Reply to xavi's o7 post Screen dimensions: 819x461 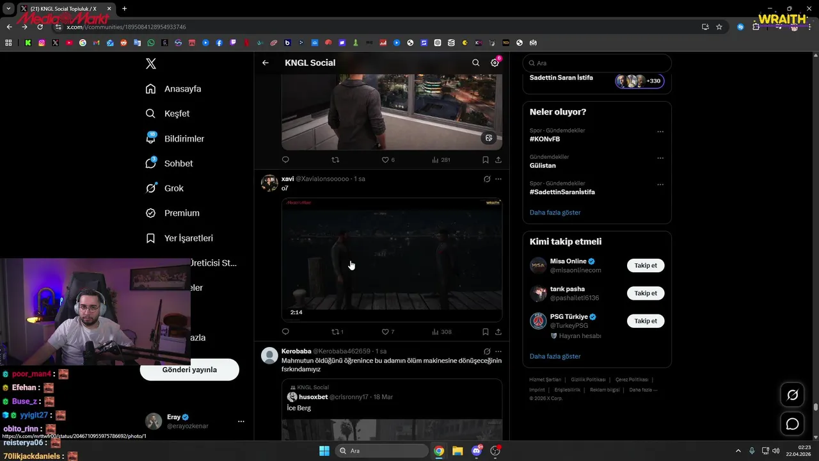(285, 332)
